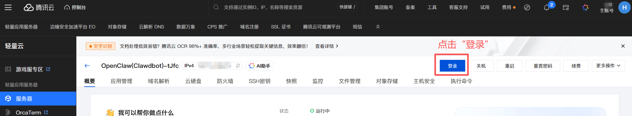Open 查看详情 link in banner
Viewport: 632px width, 116px height.
(x=327, y=46)
